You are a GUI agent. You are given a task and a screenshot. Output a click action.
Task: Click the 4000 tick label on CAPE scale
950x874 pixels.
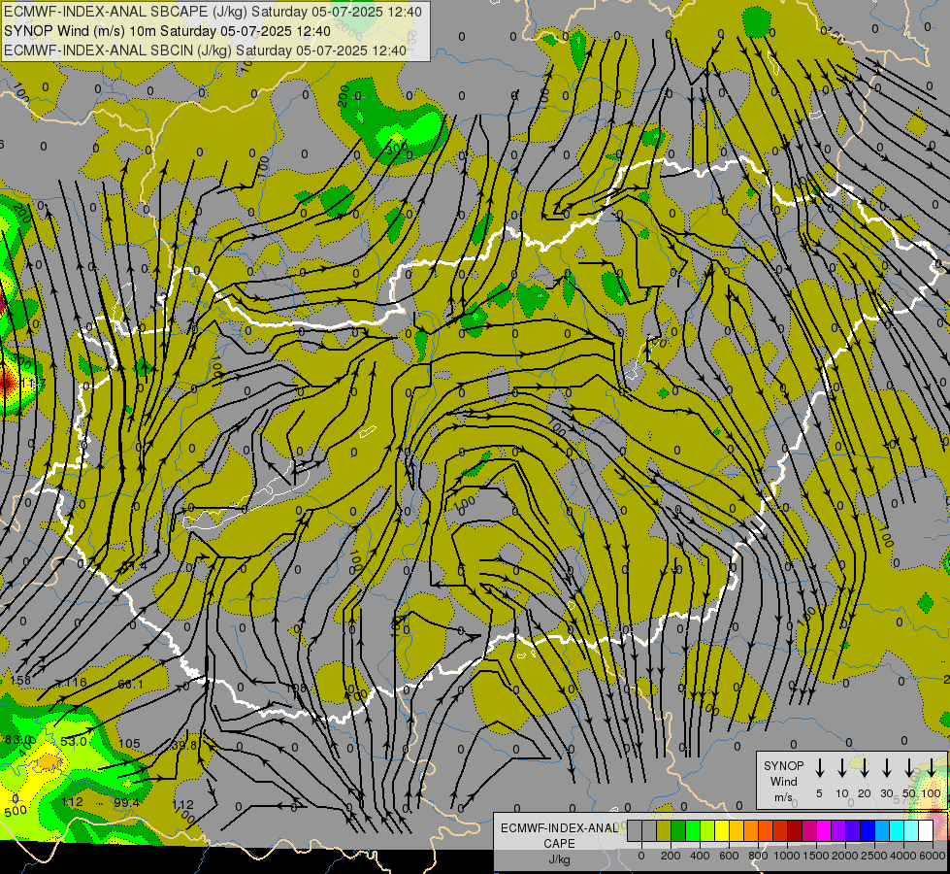903,856
